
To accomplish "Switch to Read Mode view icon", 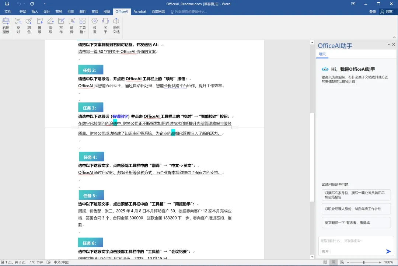I will point(325,262).
